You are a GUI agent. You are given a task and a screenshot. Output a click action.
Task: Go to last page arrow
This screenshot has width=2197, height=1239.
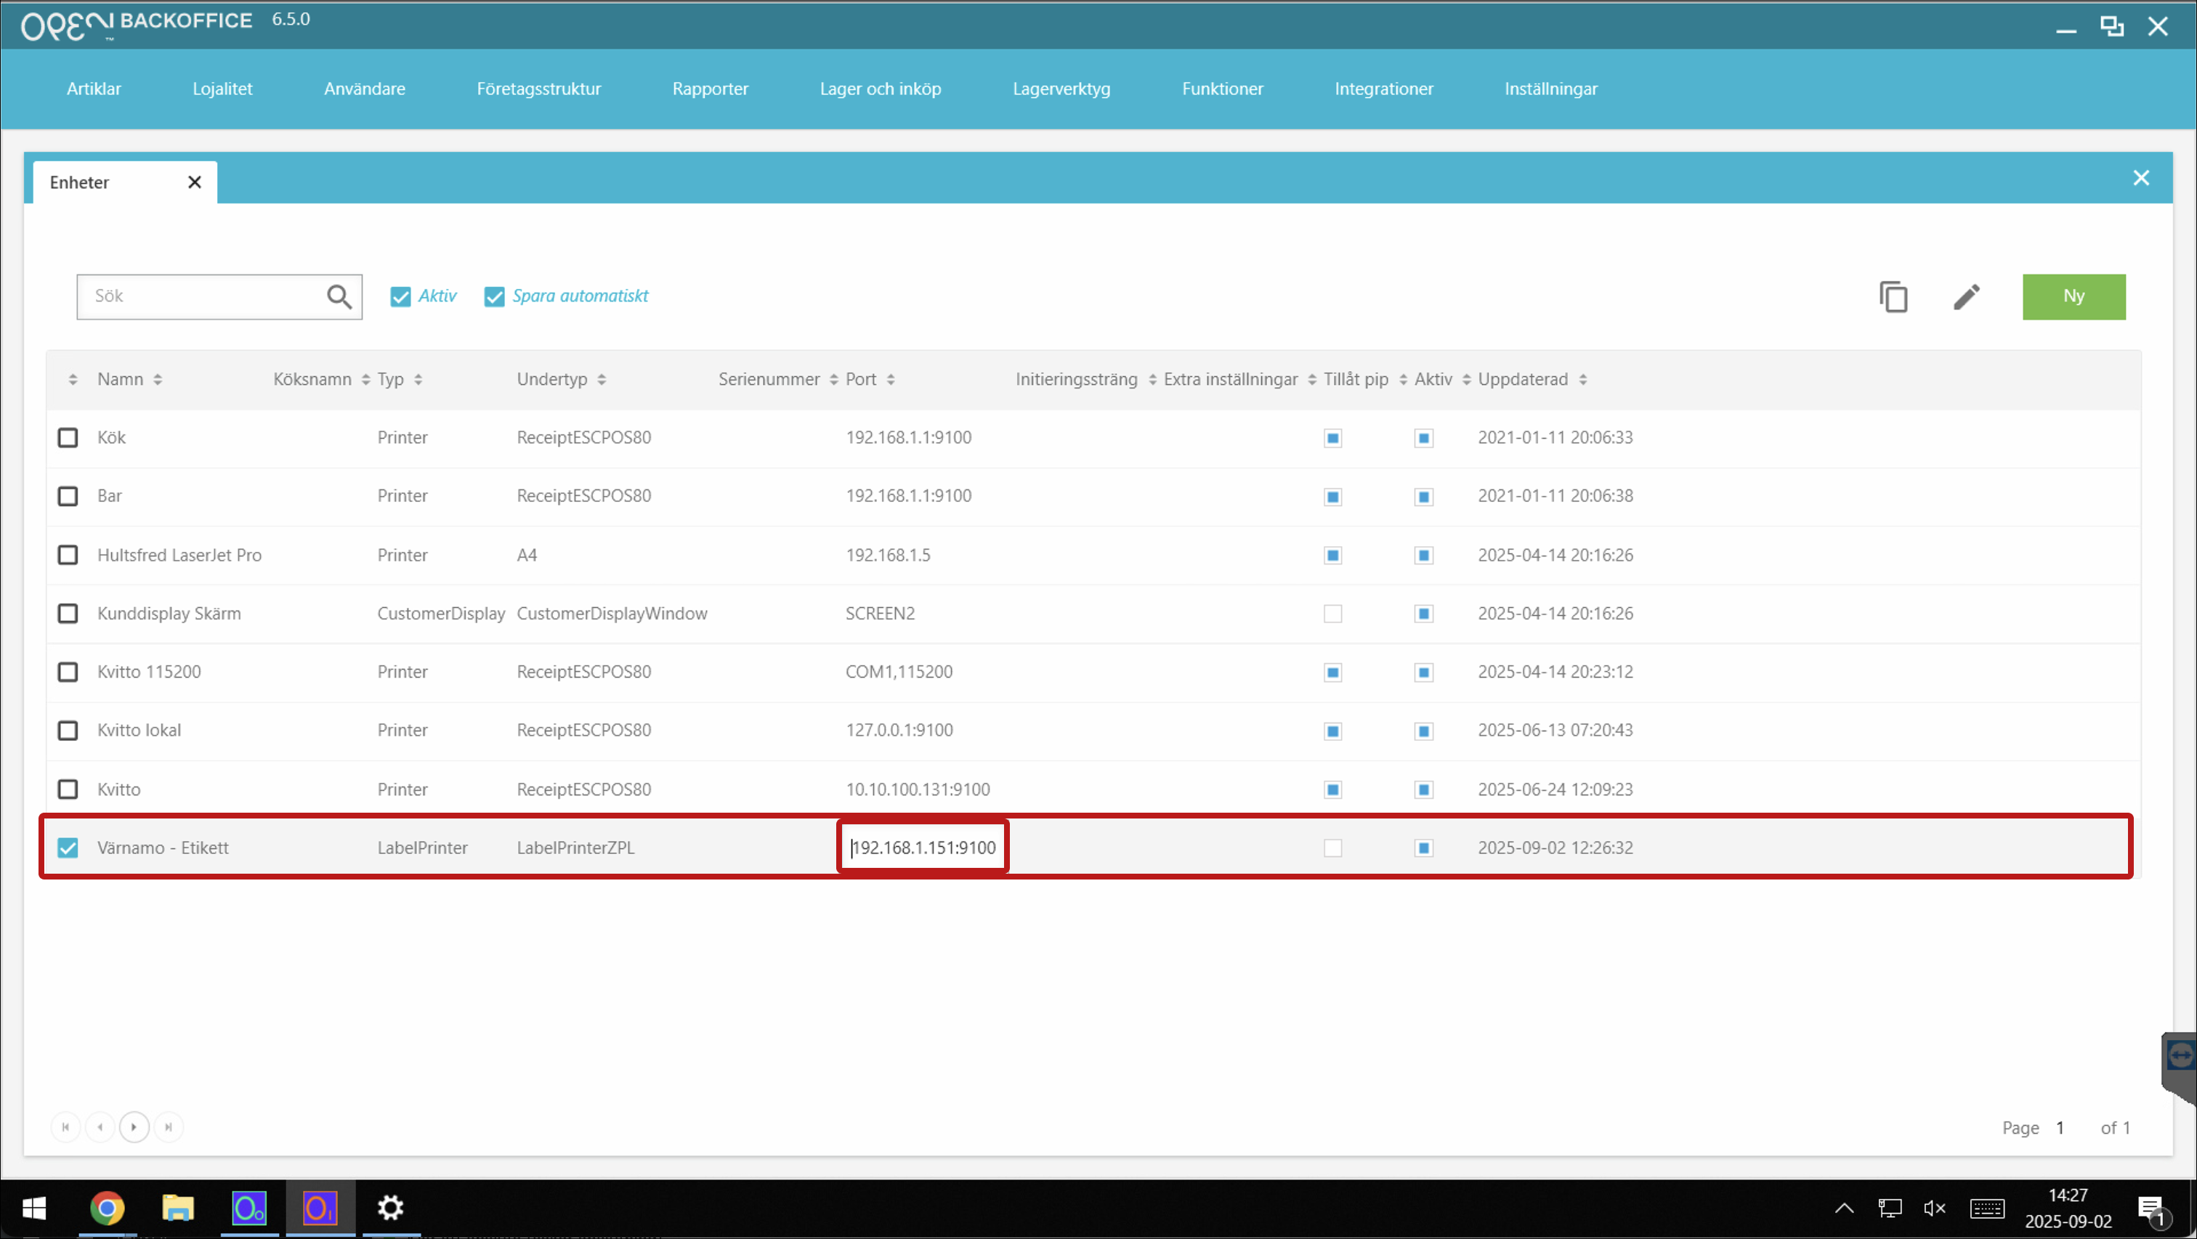(x=168, y=1127)
